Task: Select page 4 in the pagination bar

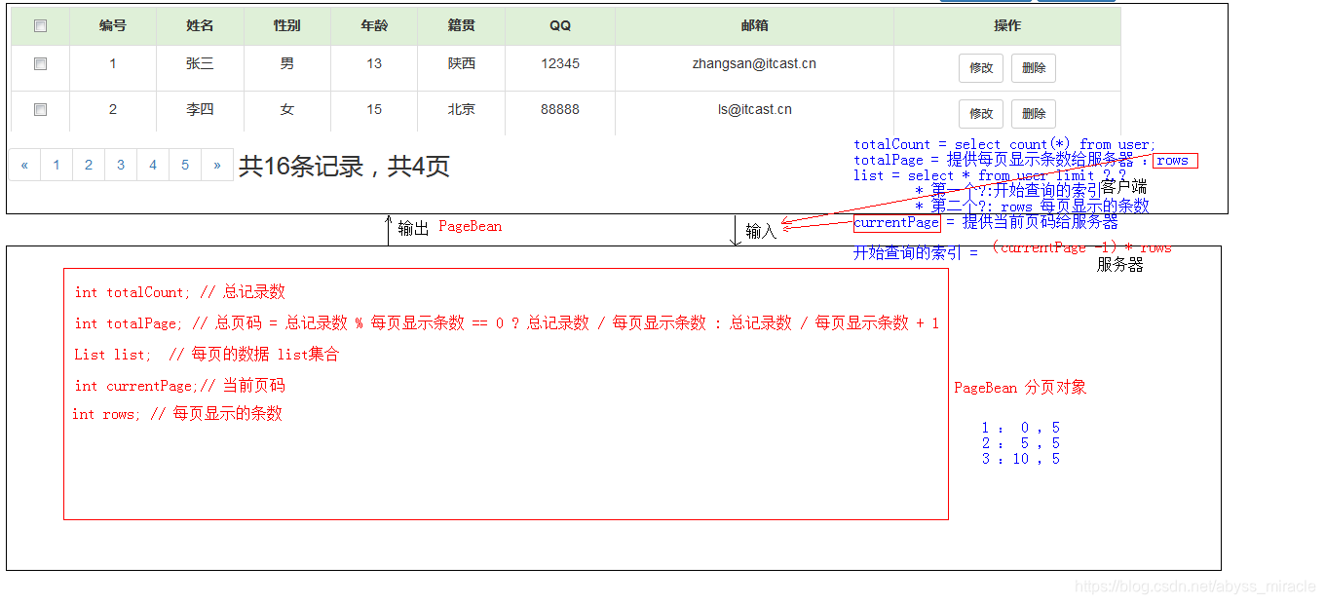Action: tap(152, 165)
